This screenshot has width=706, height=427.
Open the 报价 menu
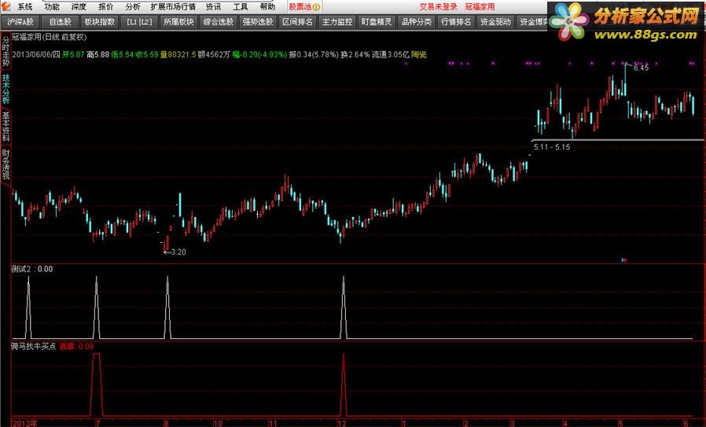click(106, 7)
